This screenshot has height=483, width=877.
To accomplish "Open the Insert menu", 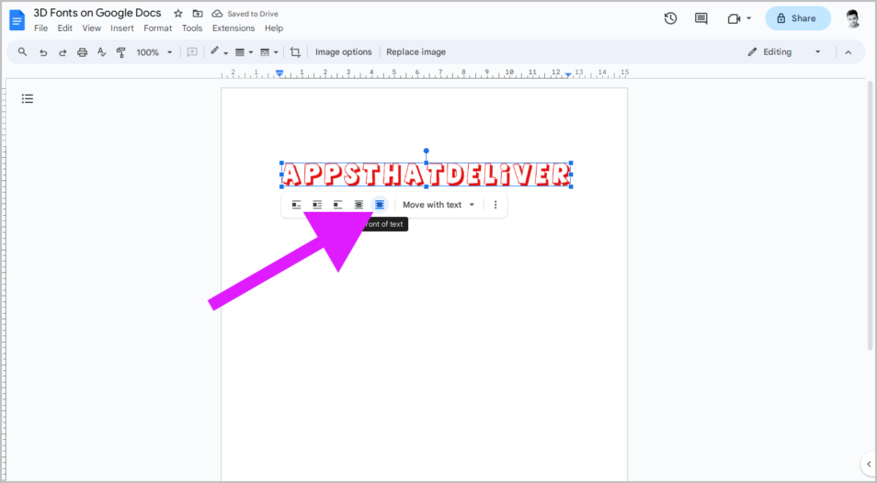I will point(122,28).
